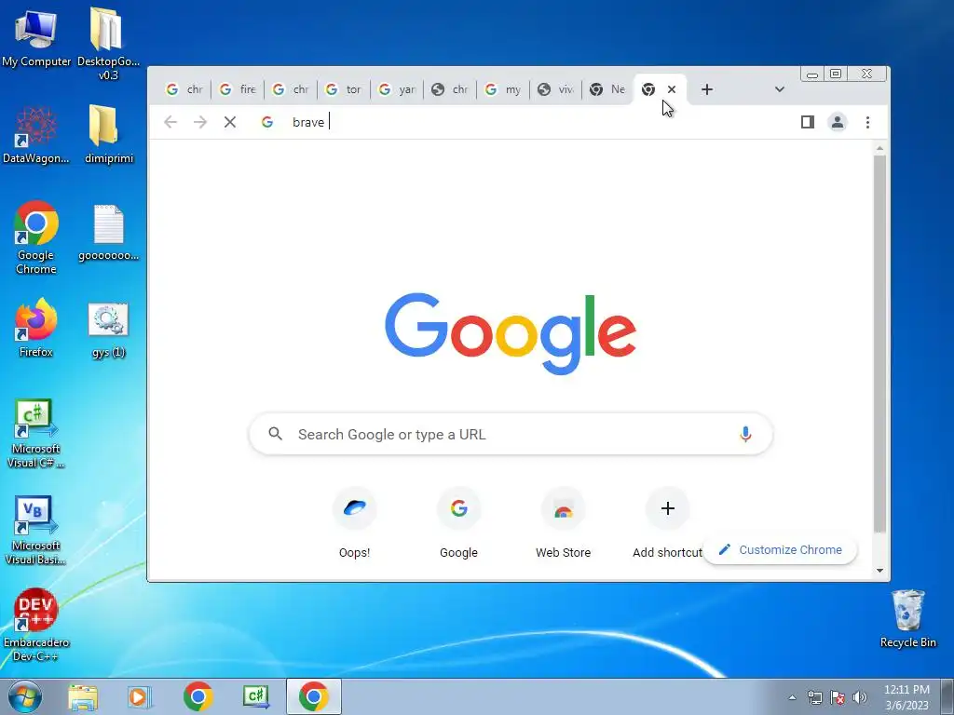Click the scrollbar down arrow
Viewport: 954px width, 715px height.
point(879,571)
